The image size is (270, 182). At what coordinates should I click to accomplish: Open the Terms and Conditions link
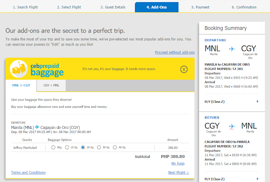click(28, 172)
